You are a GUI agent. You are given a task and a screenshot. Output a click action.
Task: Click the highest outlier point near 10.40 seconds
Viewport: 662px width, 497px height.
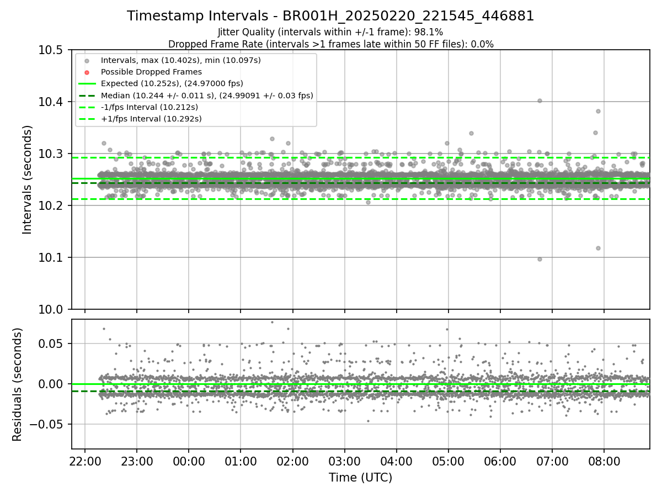(540, 101)
